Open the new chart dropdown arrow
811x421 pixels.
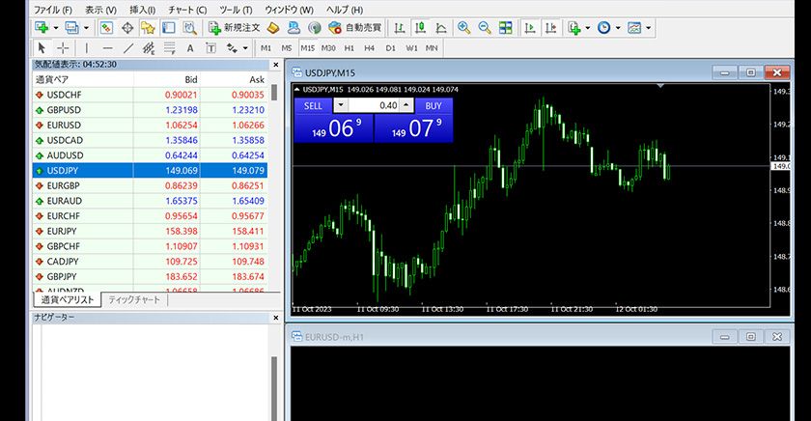tap(56, 28)
